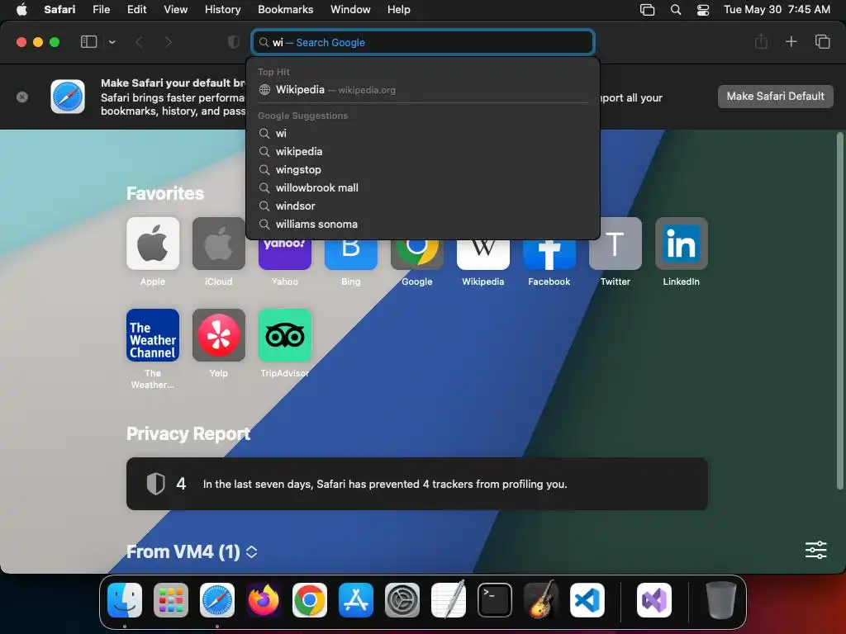Open the Twitter favorite

point(615,244)
